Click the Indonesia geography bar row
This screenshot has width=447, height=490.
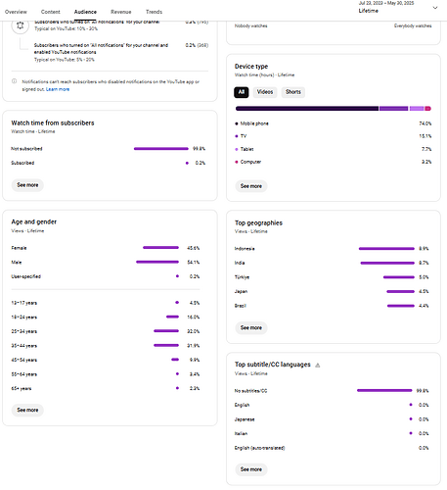click(332, 249)
